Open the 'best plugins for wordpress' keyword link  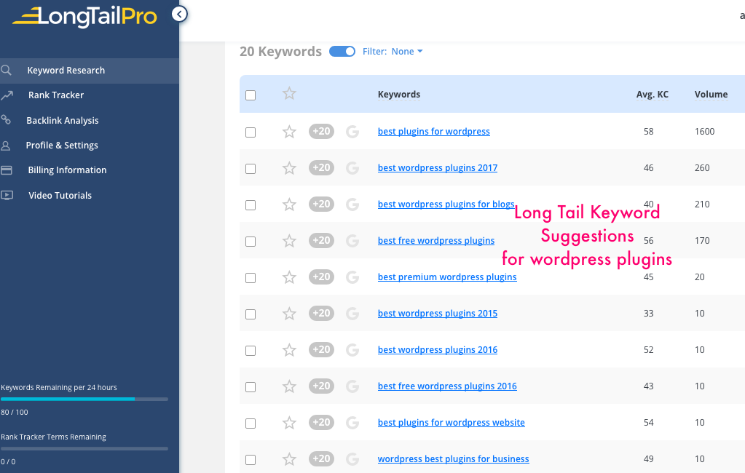coord(434,132)
